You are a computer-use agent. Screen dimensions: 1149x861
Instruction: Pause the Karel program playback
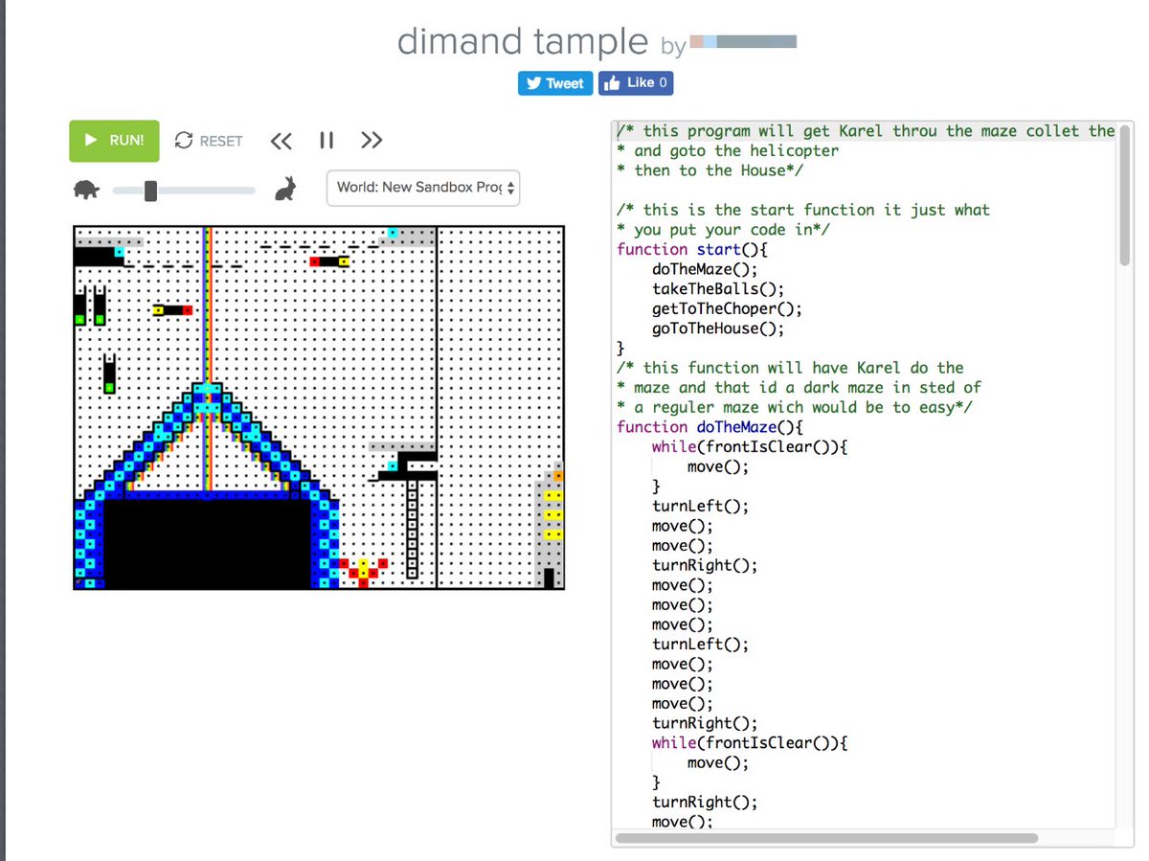point(327,141)
